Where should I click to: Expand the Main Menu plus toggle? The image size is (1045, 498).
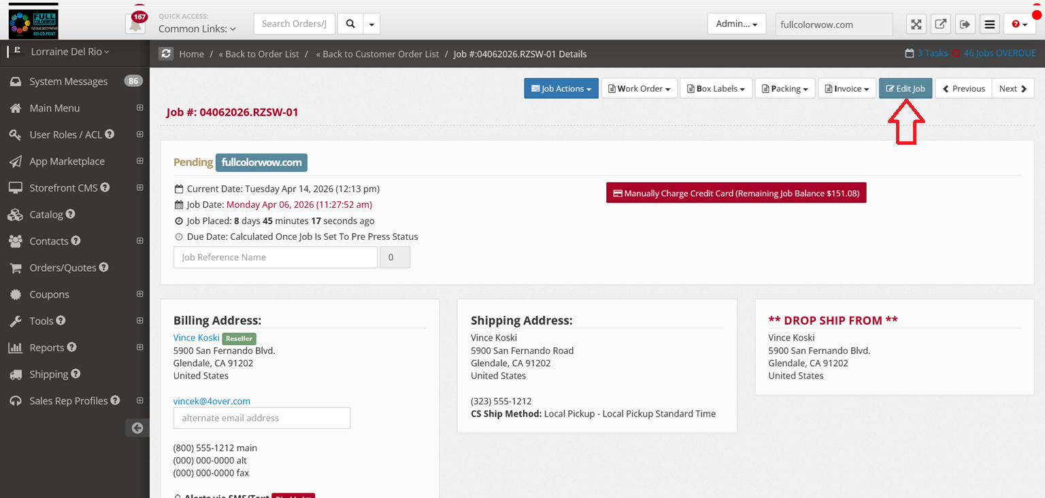[139, 108]
